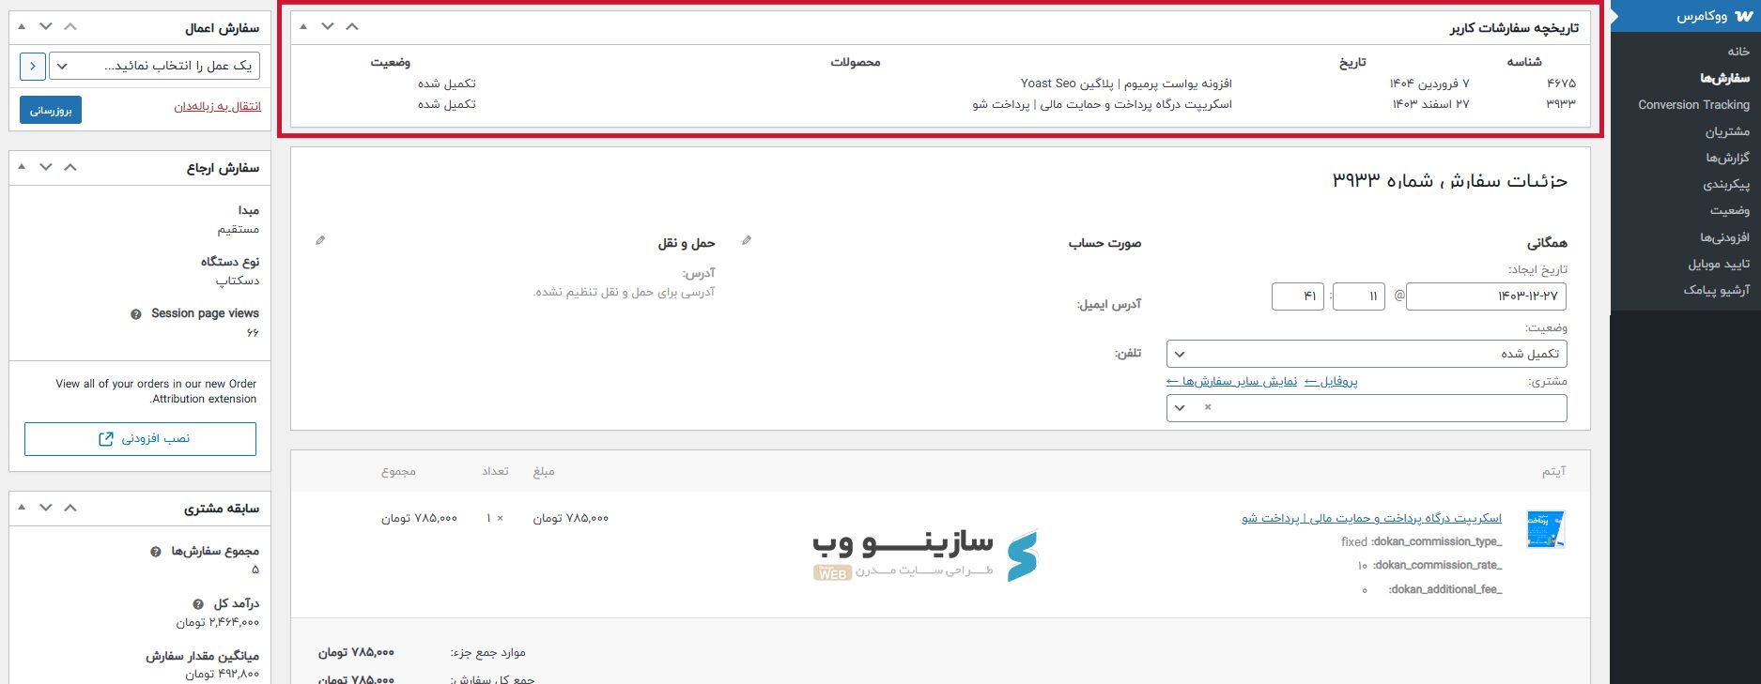Toggle the سفارش ارجاع panel with triangle

tap(22, 167)
